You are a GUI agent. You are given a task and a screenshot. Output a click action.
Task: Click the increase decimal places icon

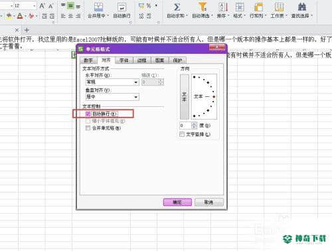pos(141,16)
